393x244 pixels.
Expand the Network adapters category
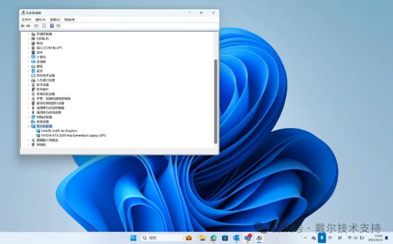pos(28,117)
